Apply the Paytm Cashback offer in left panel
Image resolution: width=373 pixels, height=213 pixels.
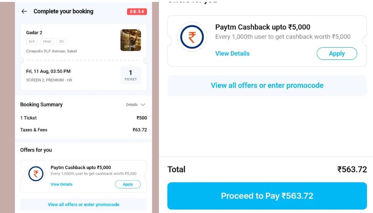(128, 184)
